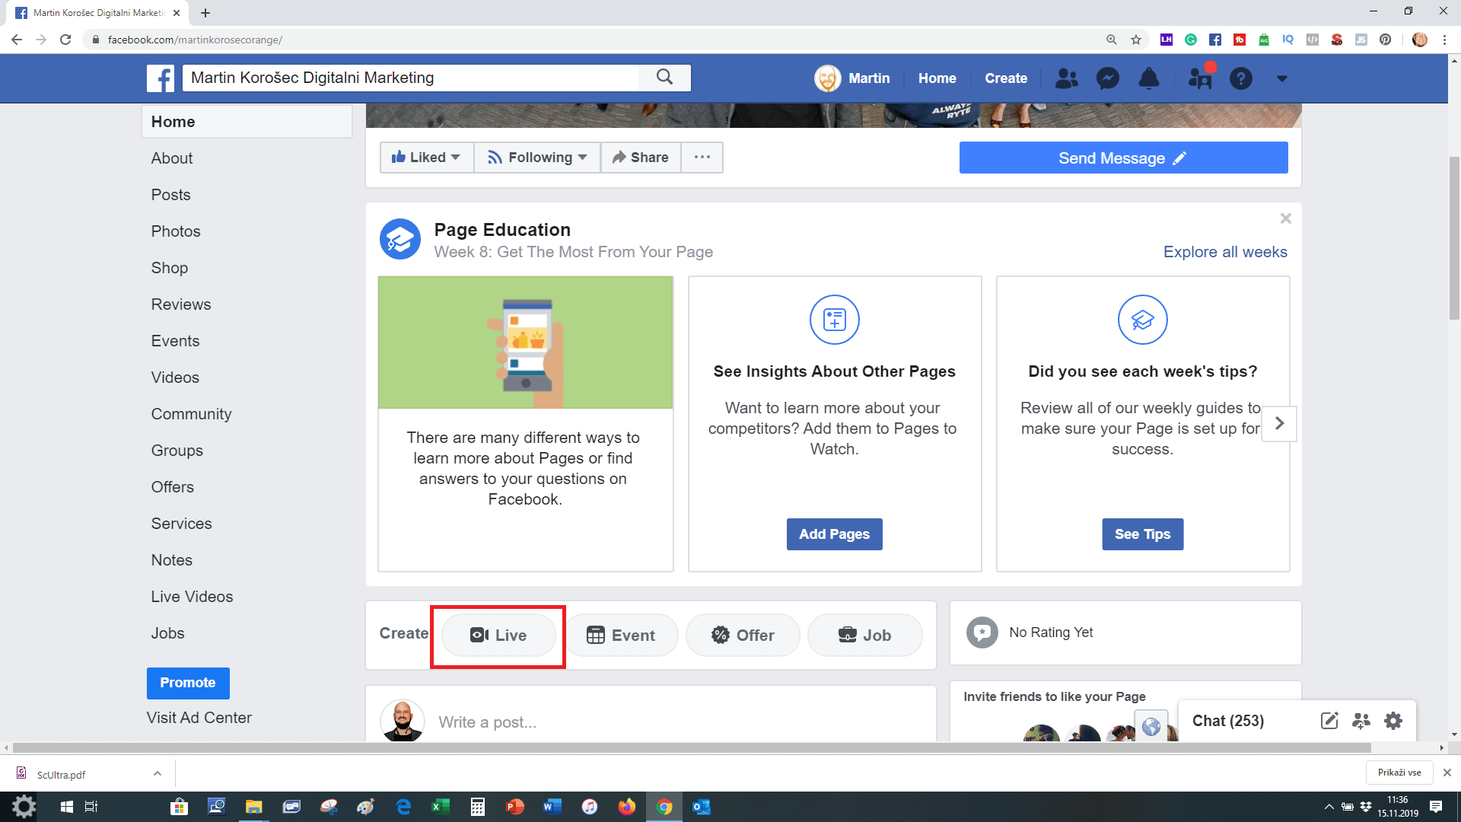Open the Reviews section in sidebar
This screenshot has width=1461, height=822.
tap(181, 304)
